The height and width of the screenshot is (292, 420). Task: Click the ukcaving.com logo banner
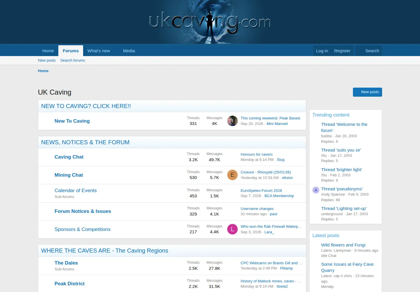(x=210, y=22)
